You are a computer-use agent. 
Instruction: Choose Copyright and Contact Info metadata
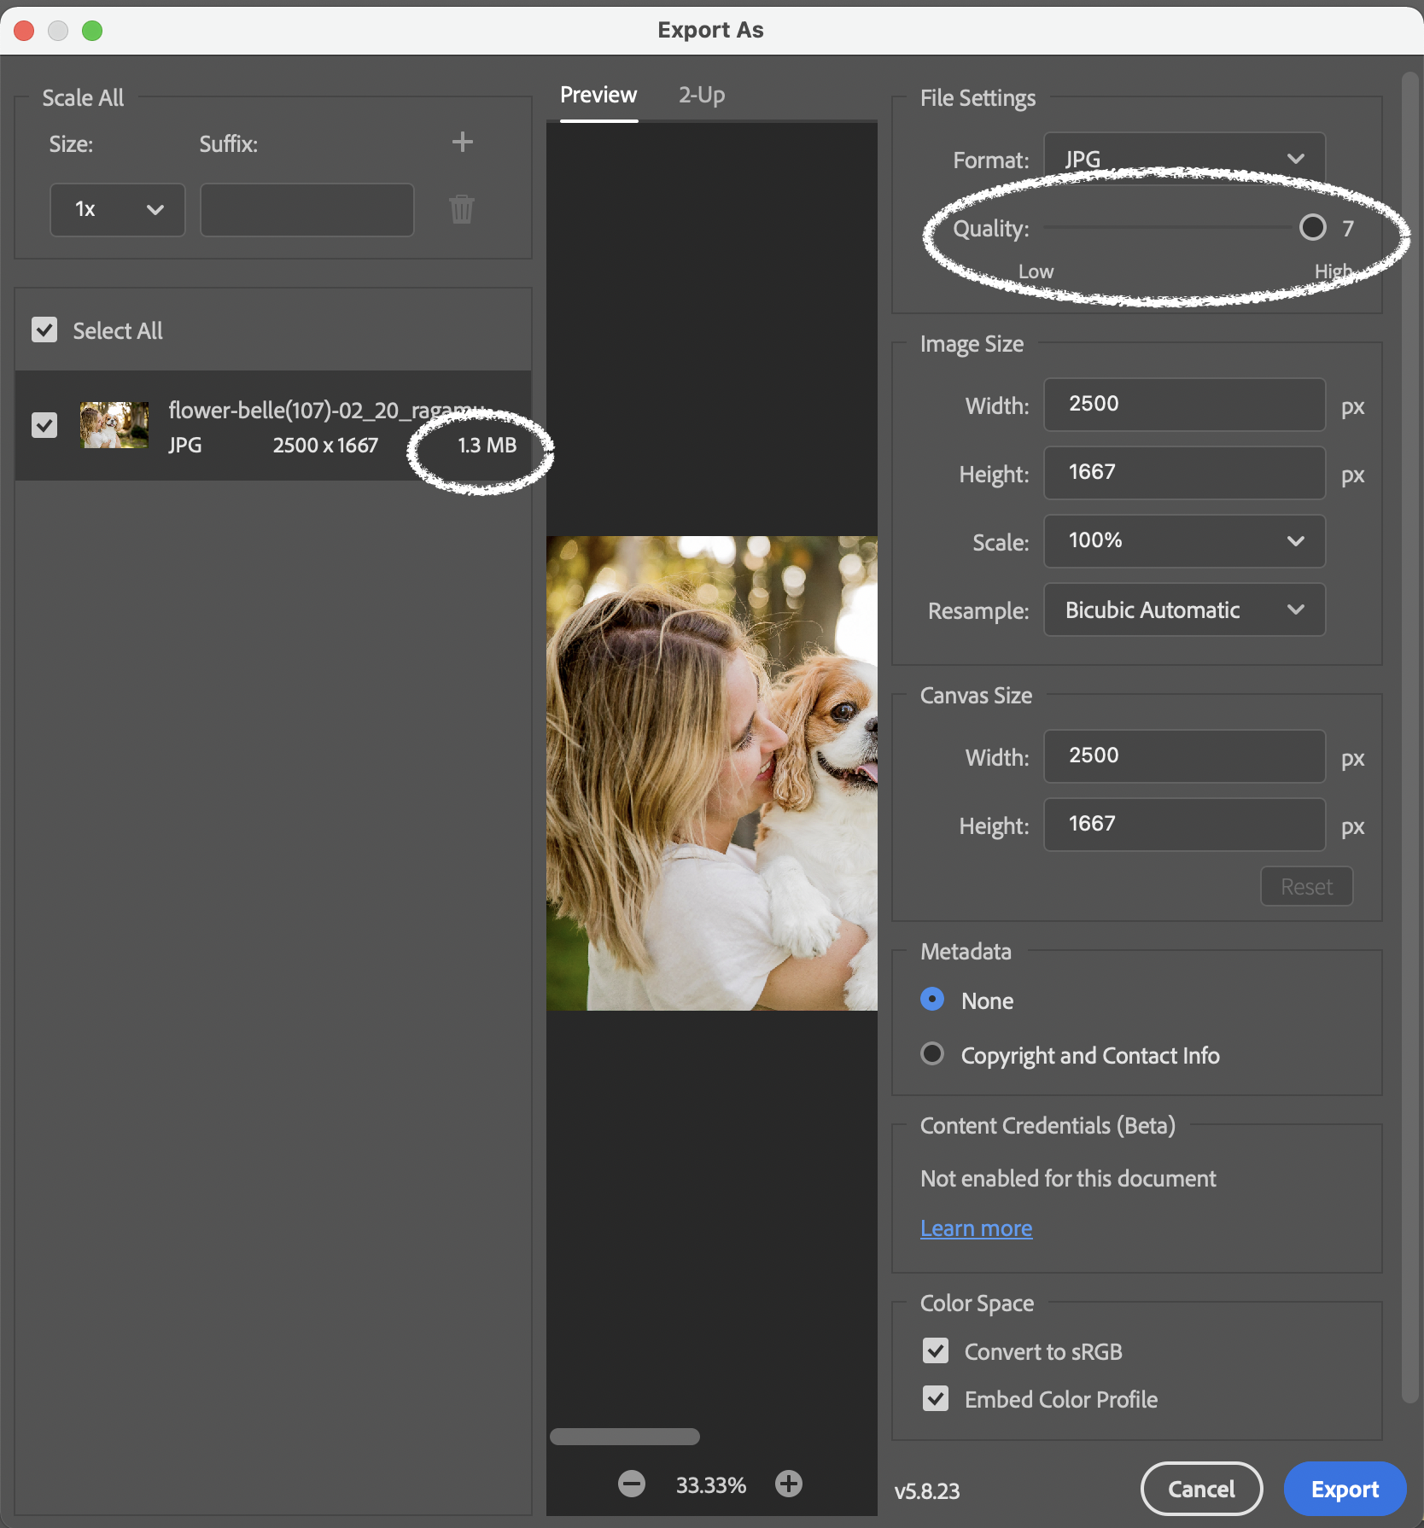point(932,1054)
